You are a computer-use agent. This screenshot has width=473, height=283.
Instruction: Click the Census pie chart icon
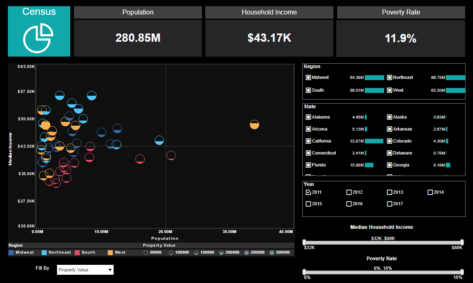(x=39, y=38)
